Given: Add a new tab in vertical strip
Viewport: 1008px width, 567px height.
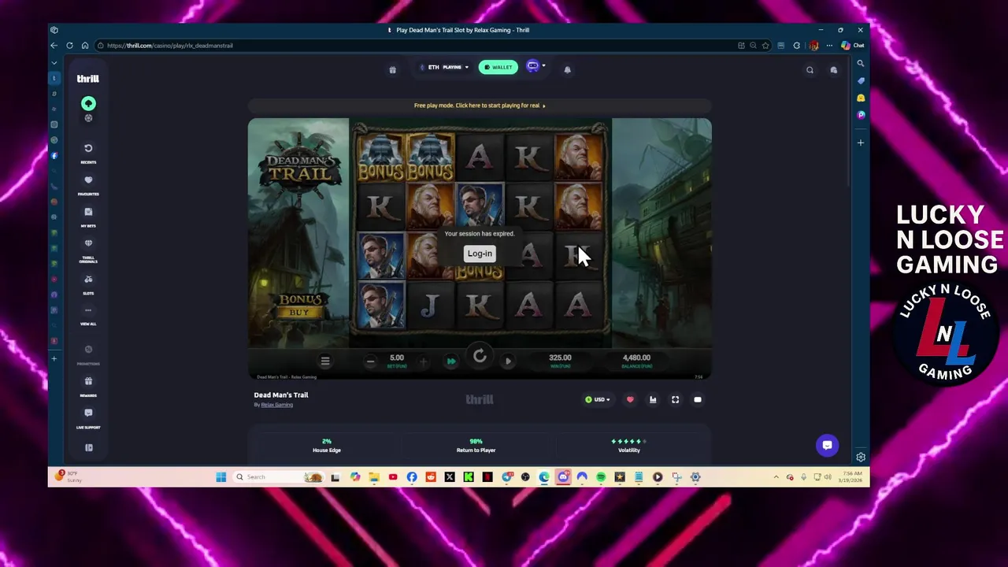Looking at the screenshot, I should [54, 359].
